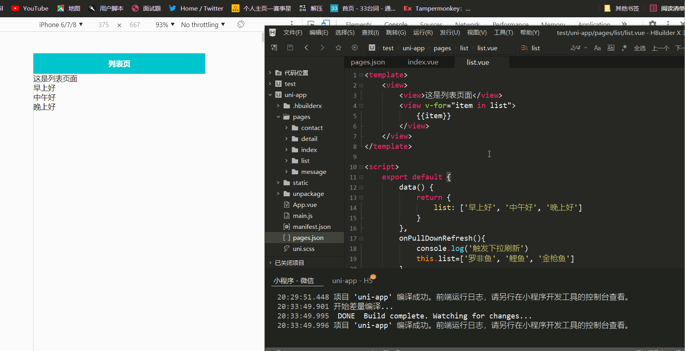Viewport: 685px width, 351px height.
Task: Click the uni-app breadcrumb
Action: 413,48
